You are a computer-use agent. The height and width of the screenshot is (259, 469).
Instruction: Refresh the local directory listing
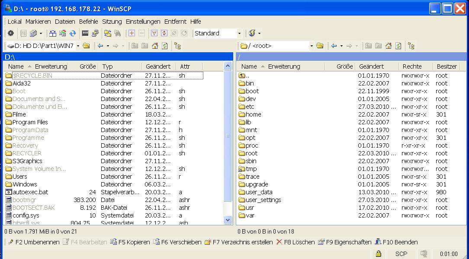(x=164, y=46)
